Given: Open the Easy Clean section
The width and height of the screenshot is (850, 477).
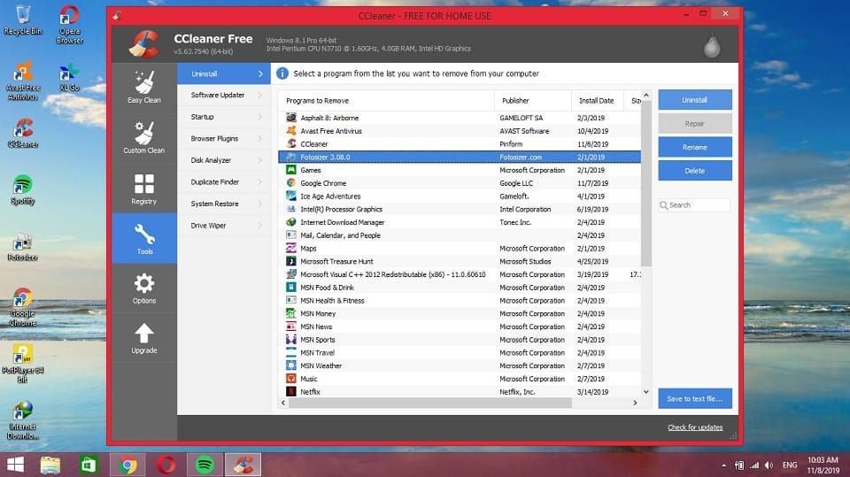Looking at the screenshot, I should (144, 88).
